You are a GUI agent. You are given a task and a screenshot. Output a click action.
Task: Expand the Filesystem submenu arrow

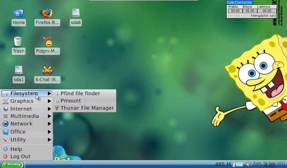pos(49,94)
